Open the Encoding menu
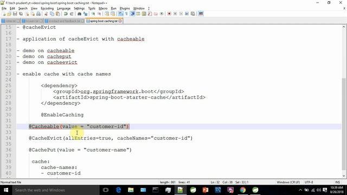This screenshot has height=195, width=347. pos(47,9)
